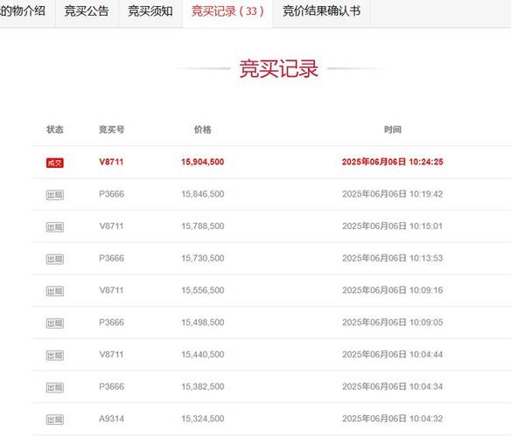Screen dimensions: 511x437
Task: Click the timestamp ending 10:15:01
Action: coord(392,226)
